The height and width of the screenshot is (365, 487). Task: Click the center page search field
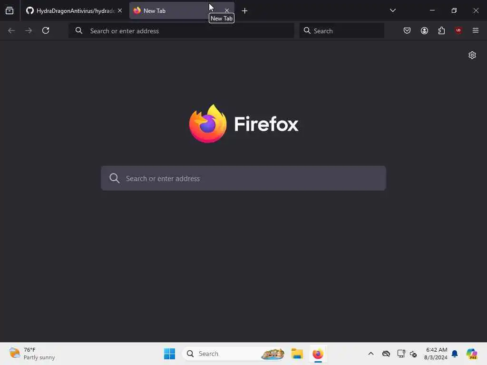pyautogui.click(x=243, y=179)
